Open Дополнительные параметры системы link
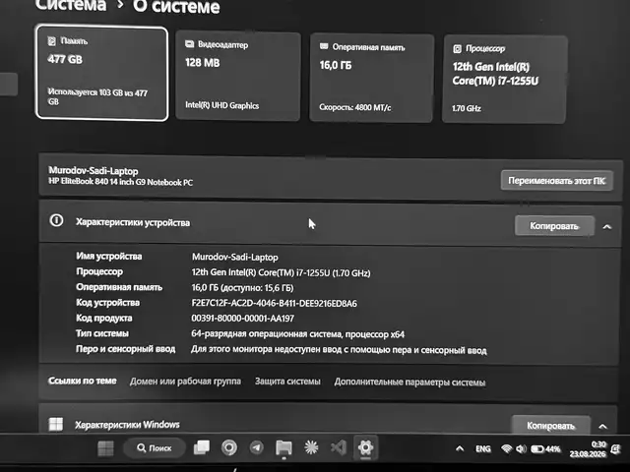This screenshot has width=630, height=472. point(409,383)
